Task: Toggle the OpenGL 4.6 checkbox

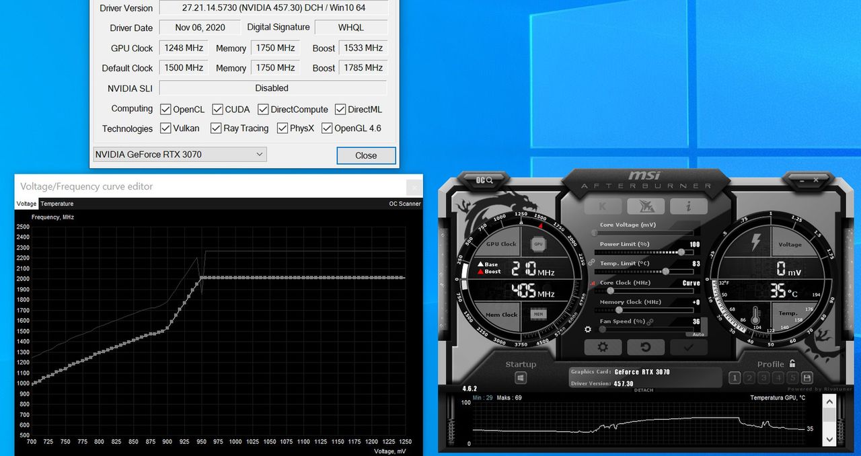Action: click(327, 128)
